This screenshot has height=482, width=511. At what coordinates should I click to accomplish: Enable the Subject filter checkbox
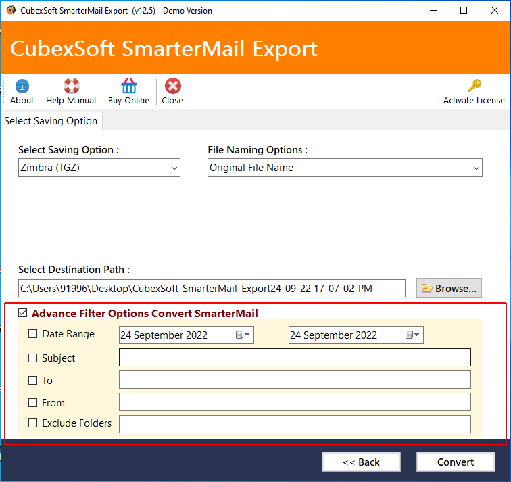coord(32,358)
